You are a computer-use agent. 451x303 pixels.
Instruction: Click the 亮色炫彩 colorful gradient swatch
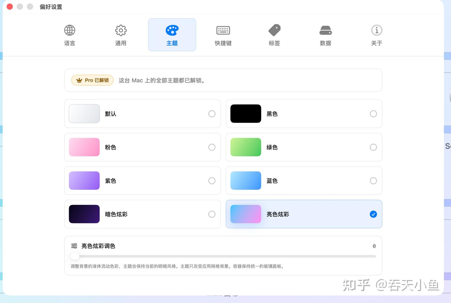246,214
